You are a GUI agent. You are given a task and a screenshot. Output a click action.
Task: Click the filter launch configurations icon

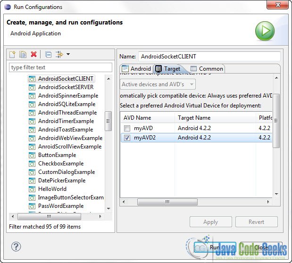(x=59, y=54)
